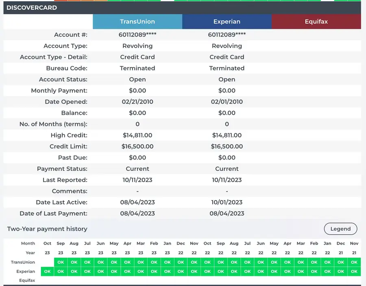The width and height of the screenshot is (366, 286).
Task: Click the Account #: label
Action: [71, 35]
